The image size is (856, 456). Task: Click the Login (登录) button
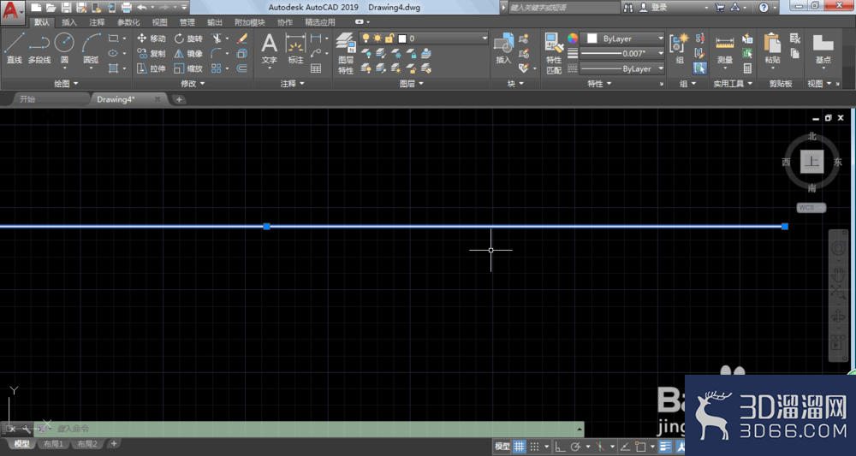(x=658, y=8)
